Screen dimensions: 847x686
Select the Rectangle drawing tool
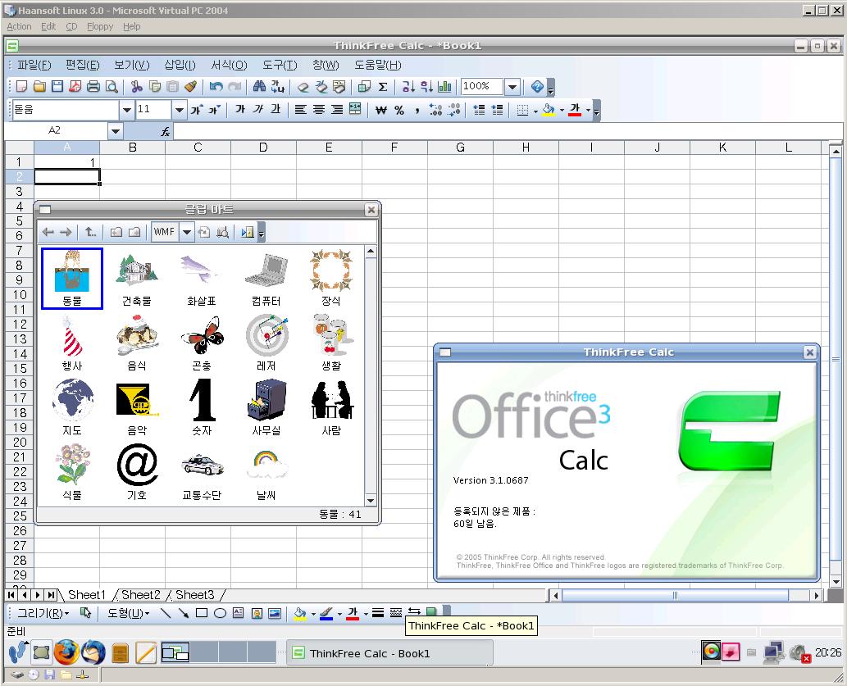point(202,613)
